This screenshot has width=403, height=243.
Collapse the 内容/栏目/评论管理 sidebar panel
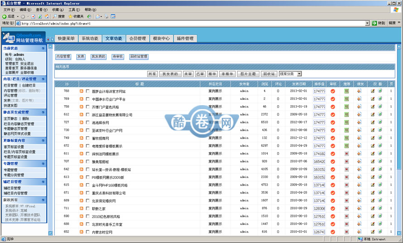pos(43,79)
